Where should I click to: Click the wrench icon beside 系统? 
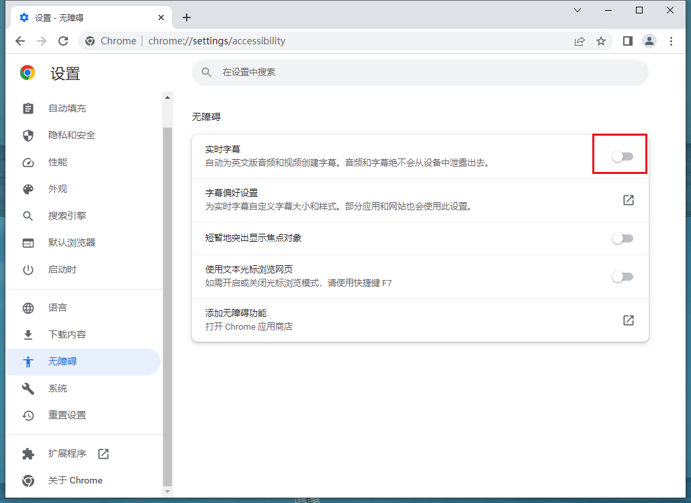pyautogui.click(x=28, y=388)
